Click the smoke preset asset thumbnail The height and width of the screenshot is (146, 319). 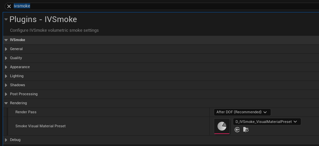coord(222,126)
